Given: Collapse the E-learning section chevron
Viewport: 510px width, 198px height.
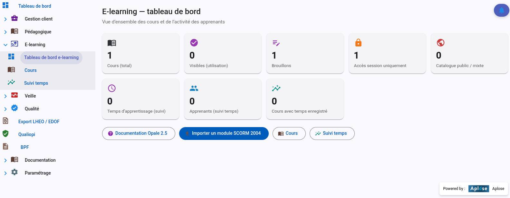Looking at the screenshot, I should 5,45.
